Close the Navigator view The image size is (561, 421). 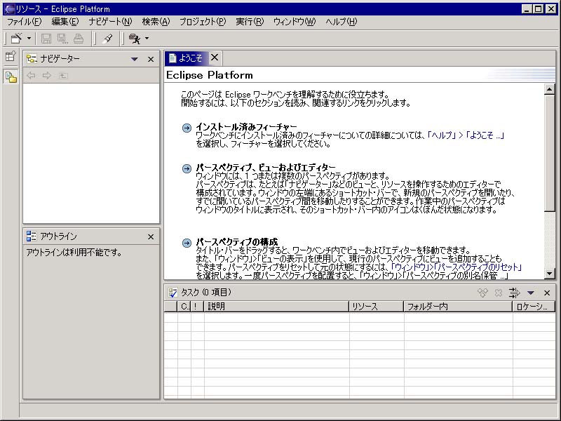point(151,59)
